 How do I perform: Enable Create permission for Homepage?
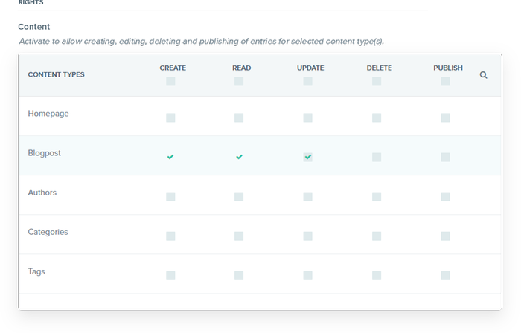point(170,117)
